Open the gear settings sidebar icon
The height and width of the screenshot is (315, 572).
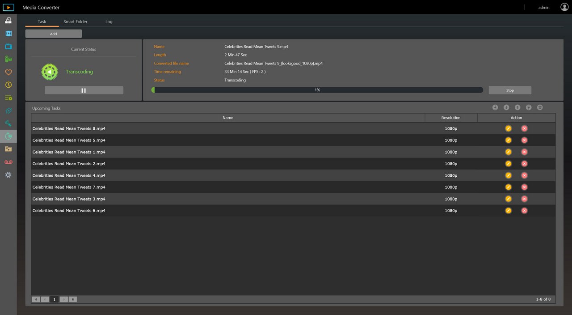[8, 175]
